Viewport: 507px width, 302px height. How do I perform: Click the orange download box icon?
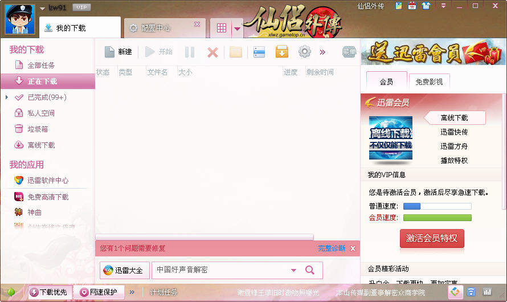click(x=282, y=52)
